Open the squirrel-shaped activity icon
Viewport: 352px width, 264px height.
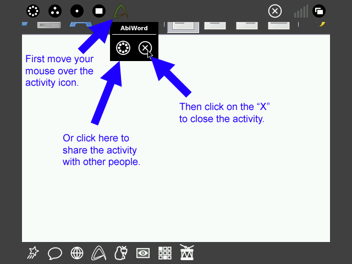tap(121, 253)
